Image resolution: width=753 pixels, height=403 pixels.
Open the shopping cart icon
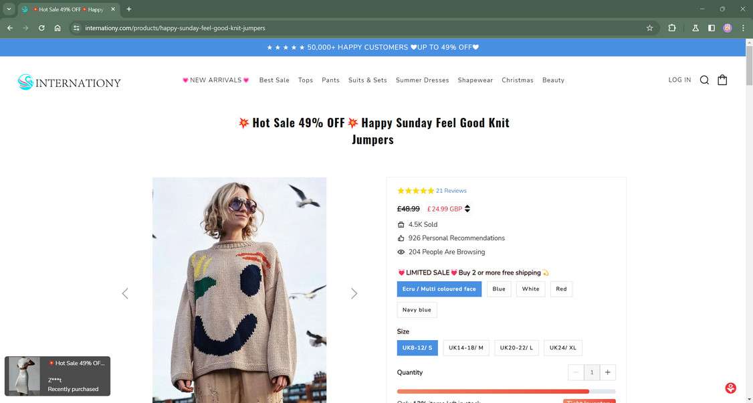point(722,80)
